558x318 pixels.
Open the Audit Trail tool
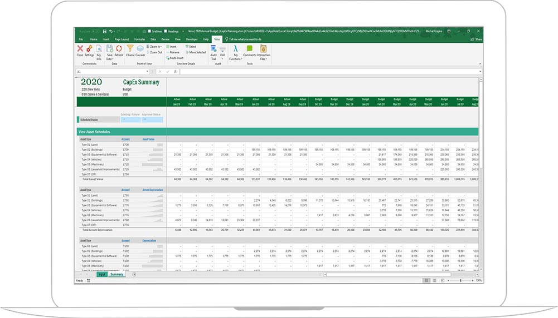coord(214,52)
